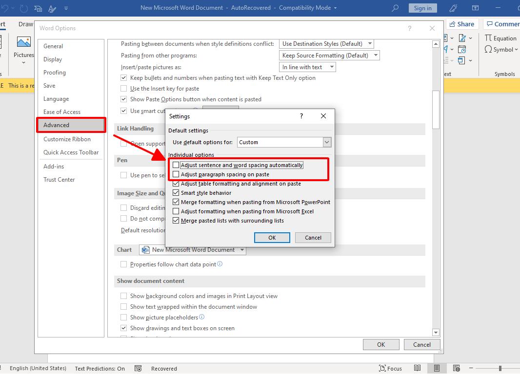Click info icon beside chart data point
The height and width of the screenshot is (374, 520).
click(x=220, y=264)
